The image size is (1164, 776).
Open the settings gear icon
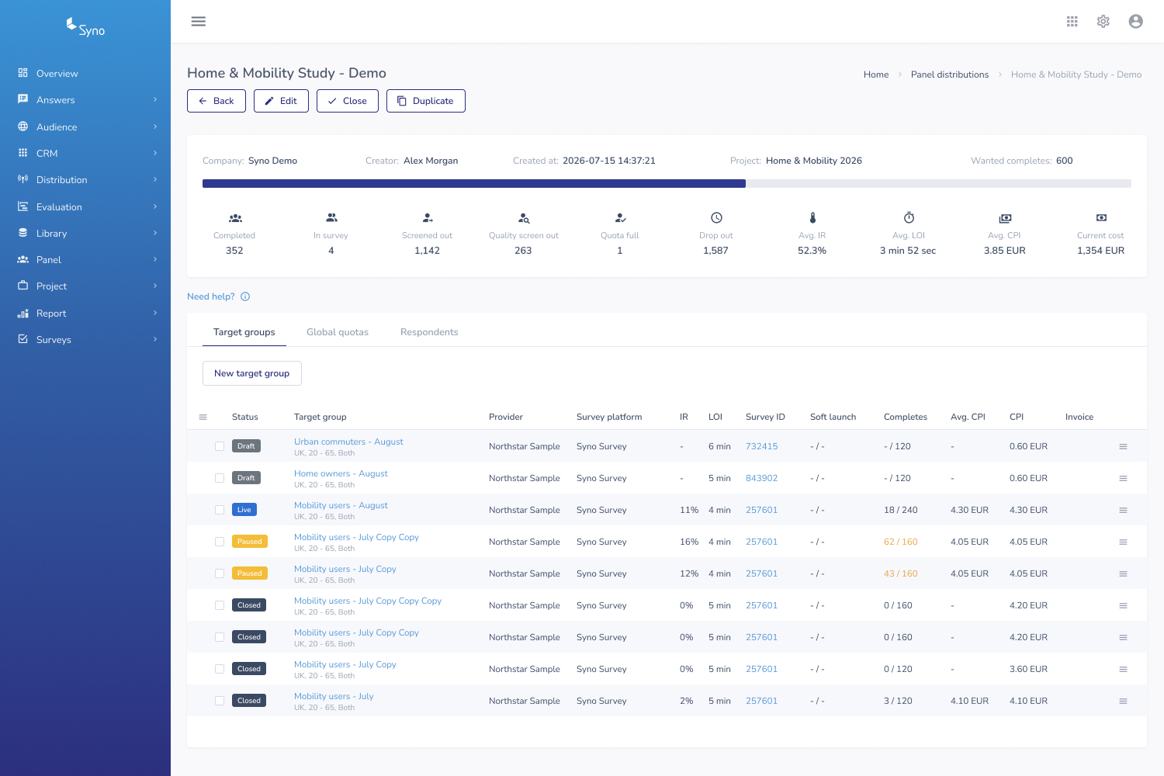[x=1103, y=22]
